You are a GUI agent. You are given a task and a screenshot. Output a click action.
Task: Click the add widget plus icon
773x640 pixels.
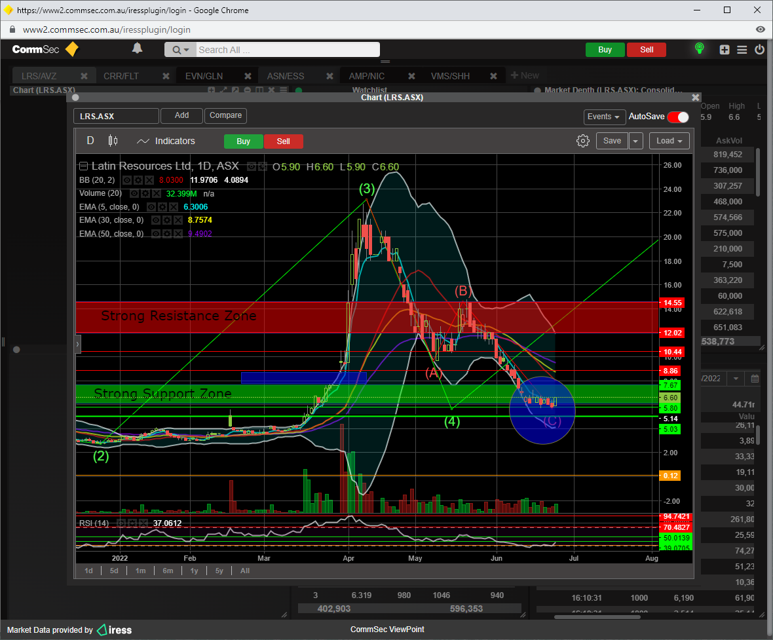[x=725, y=50]
